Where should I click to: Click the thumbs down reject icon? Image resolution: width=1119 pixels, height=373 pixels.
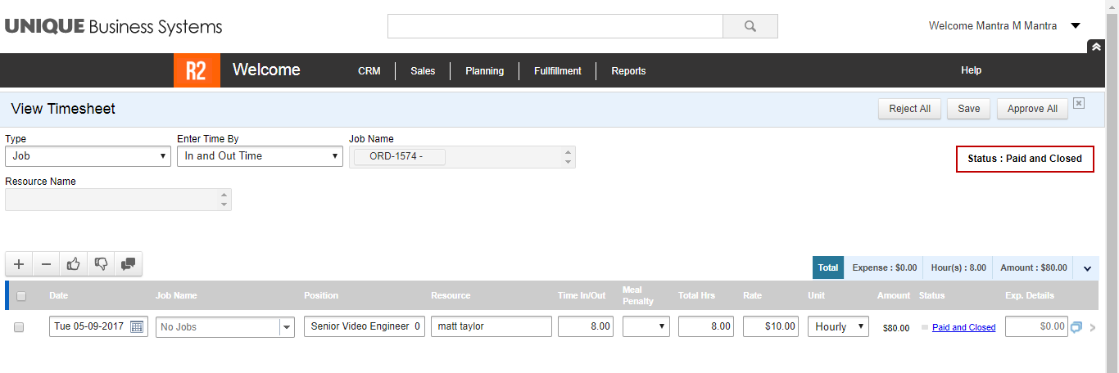102,264
